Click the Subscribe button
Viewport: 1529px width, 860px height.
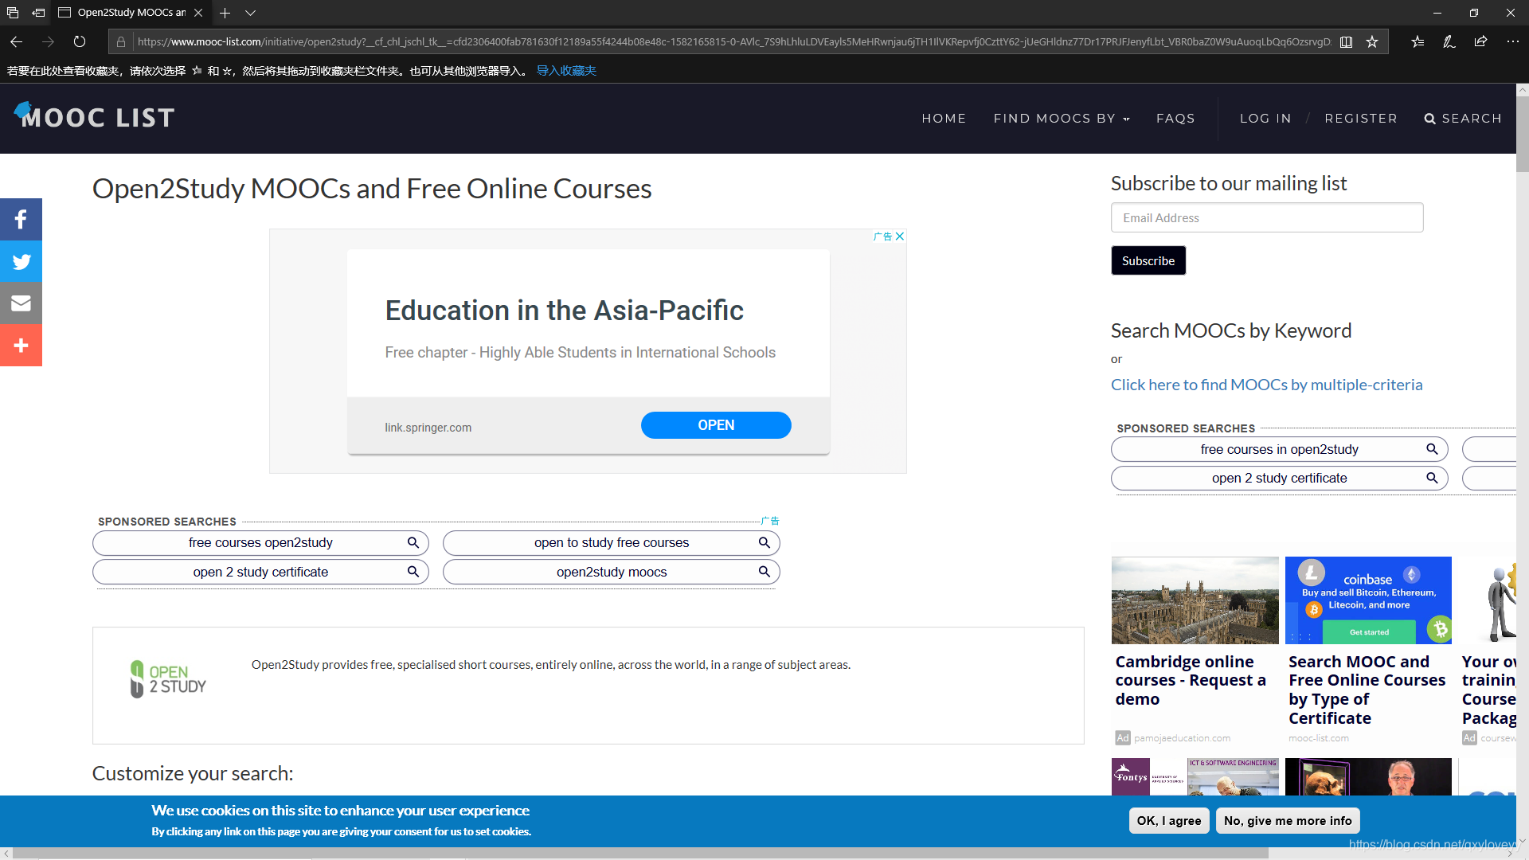tap(1148, 260)
